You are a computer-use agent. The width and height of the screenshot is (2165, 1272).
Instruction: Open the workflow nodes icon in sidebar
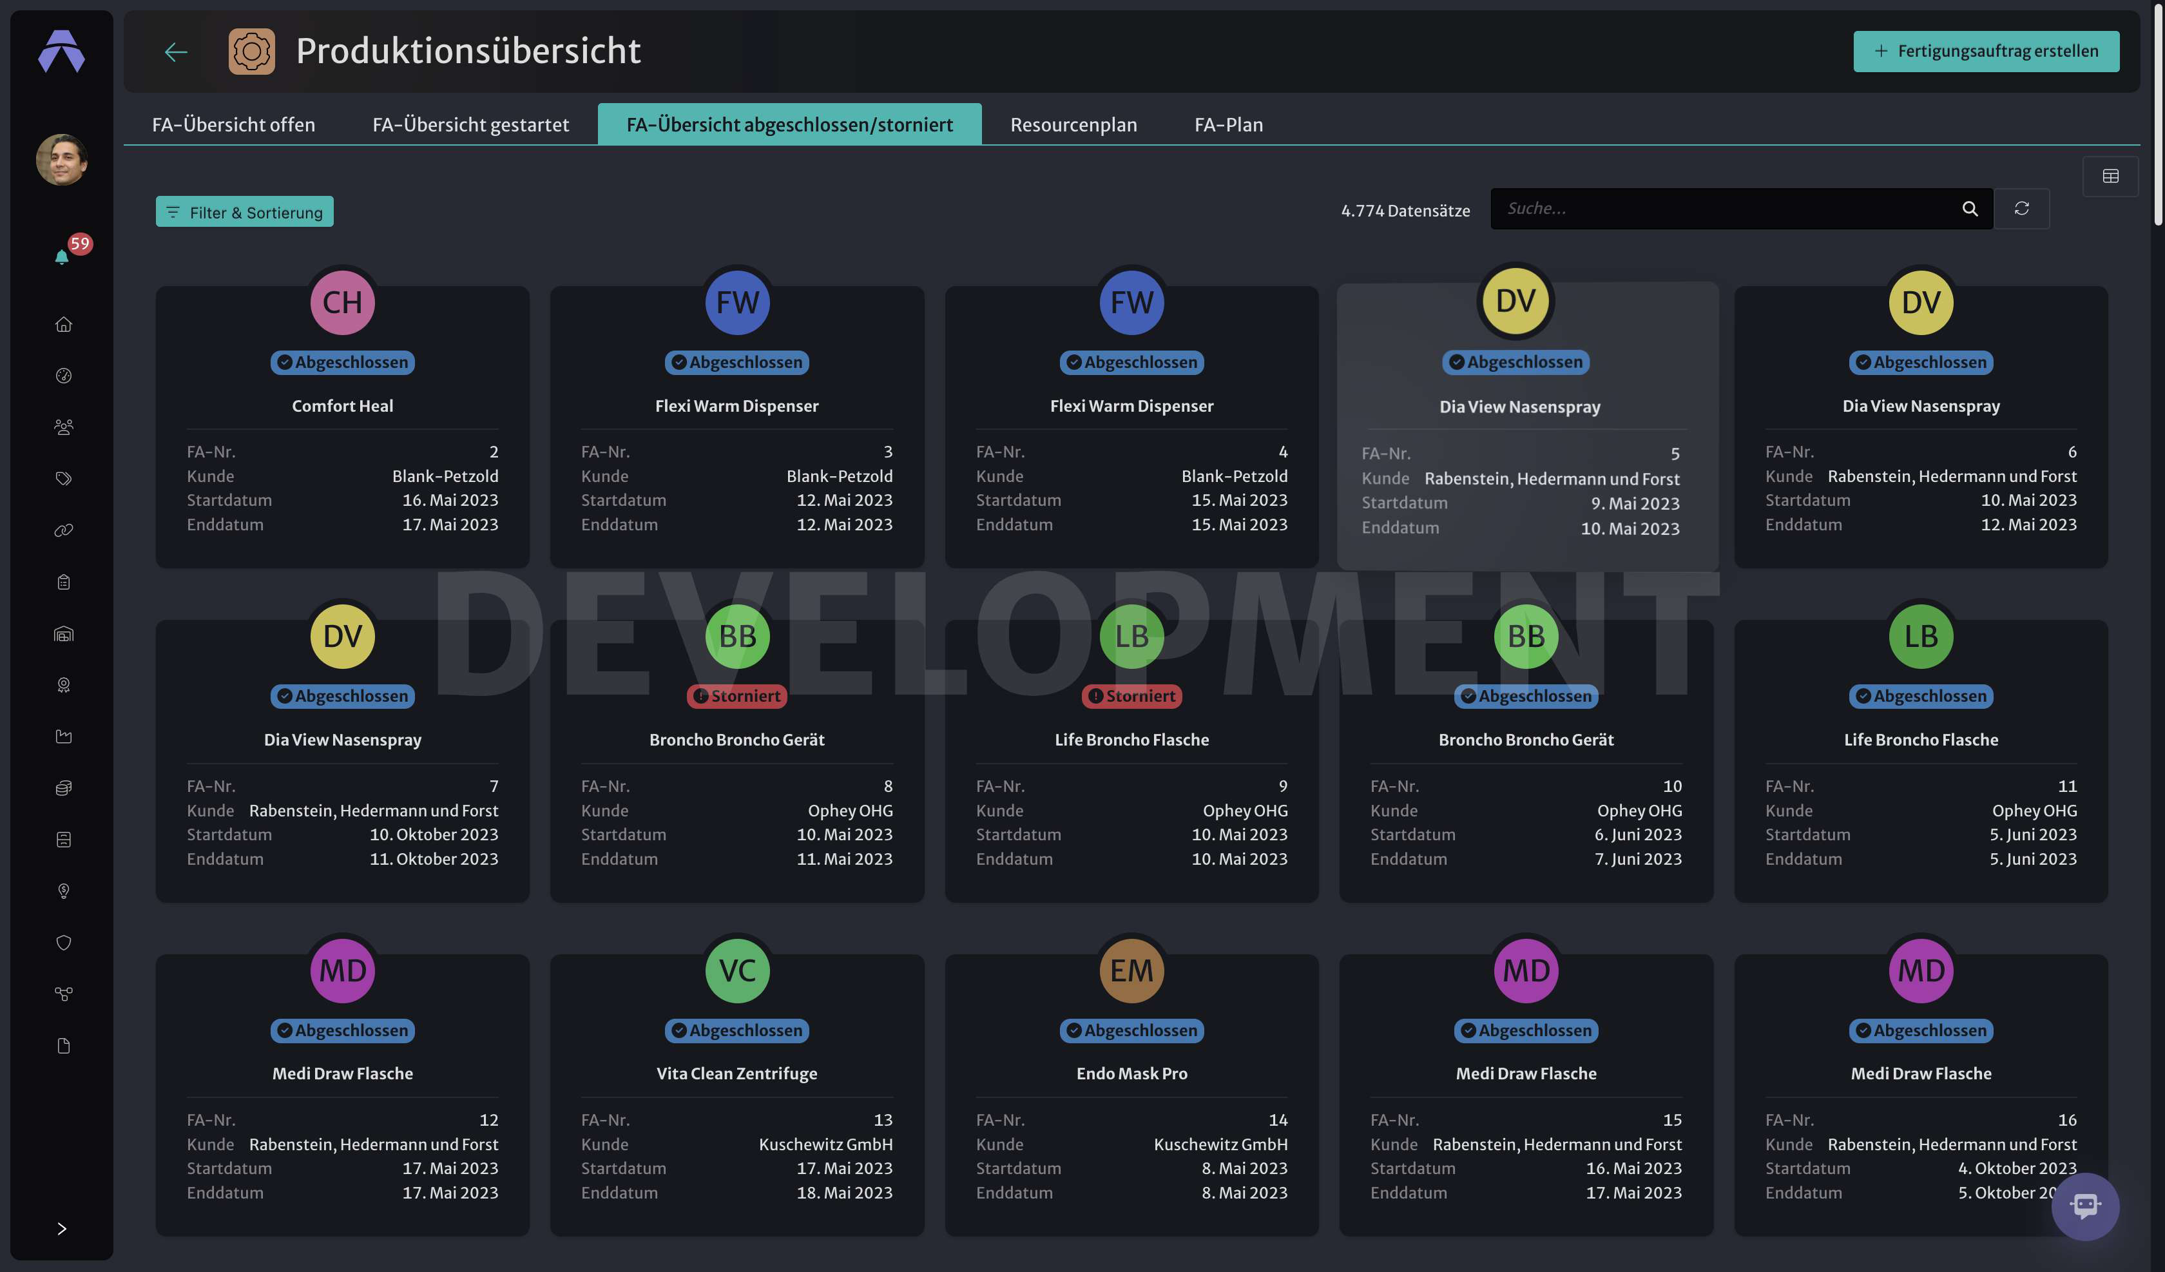63,994
